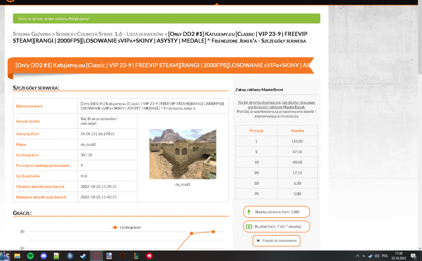Expand the hidden system tray icons

pos(357,256)
